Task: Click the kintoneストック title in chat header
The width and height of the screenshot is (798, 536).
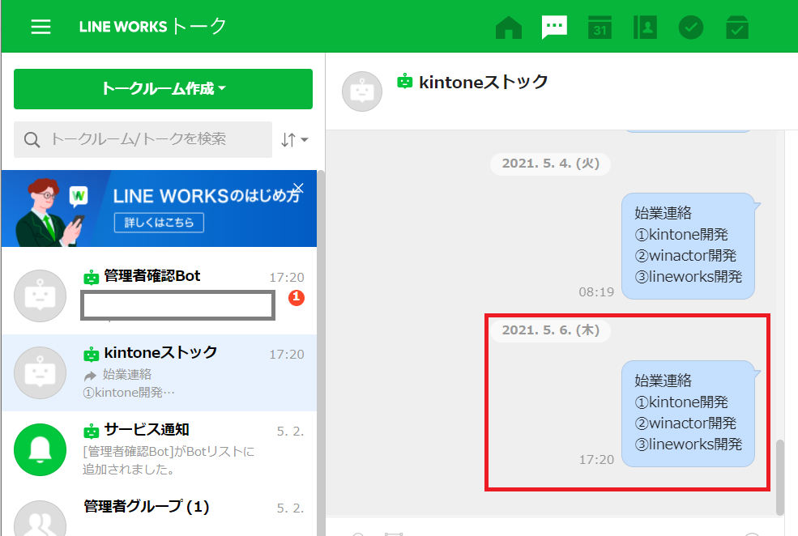Action: click(483, 82)
